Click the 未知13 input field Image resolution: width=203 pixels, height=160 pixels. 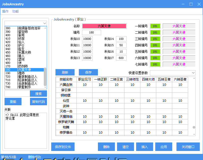pos(87,58)
